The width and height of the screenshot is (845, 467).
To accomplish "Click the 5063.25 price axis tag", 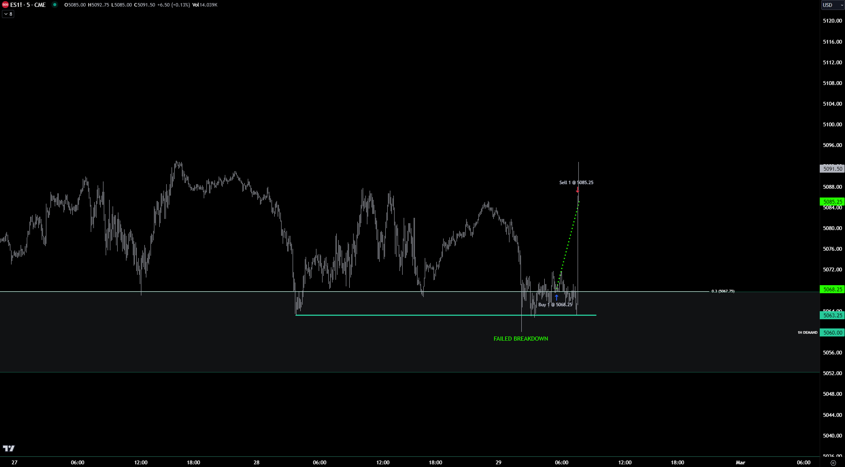I will (x=832, y=315).
